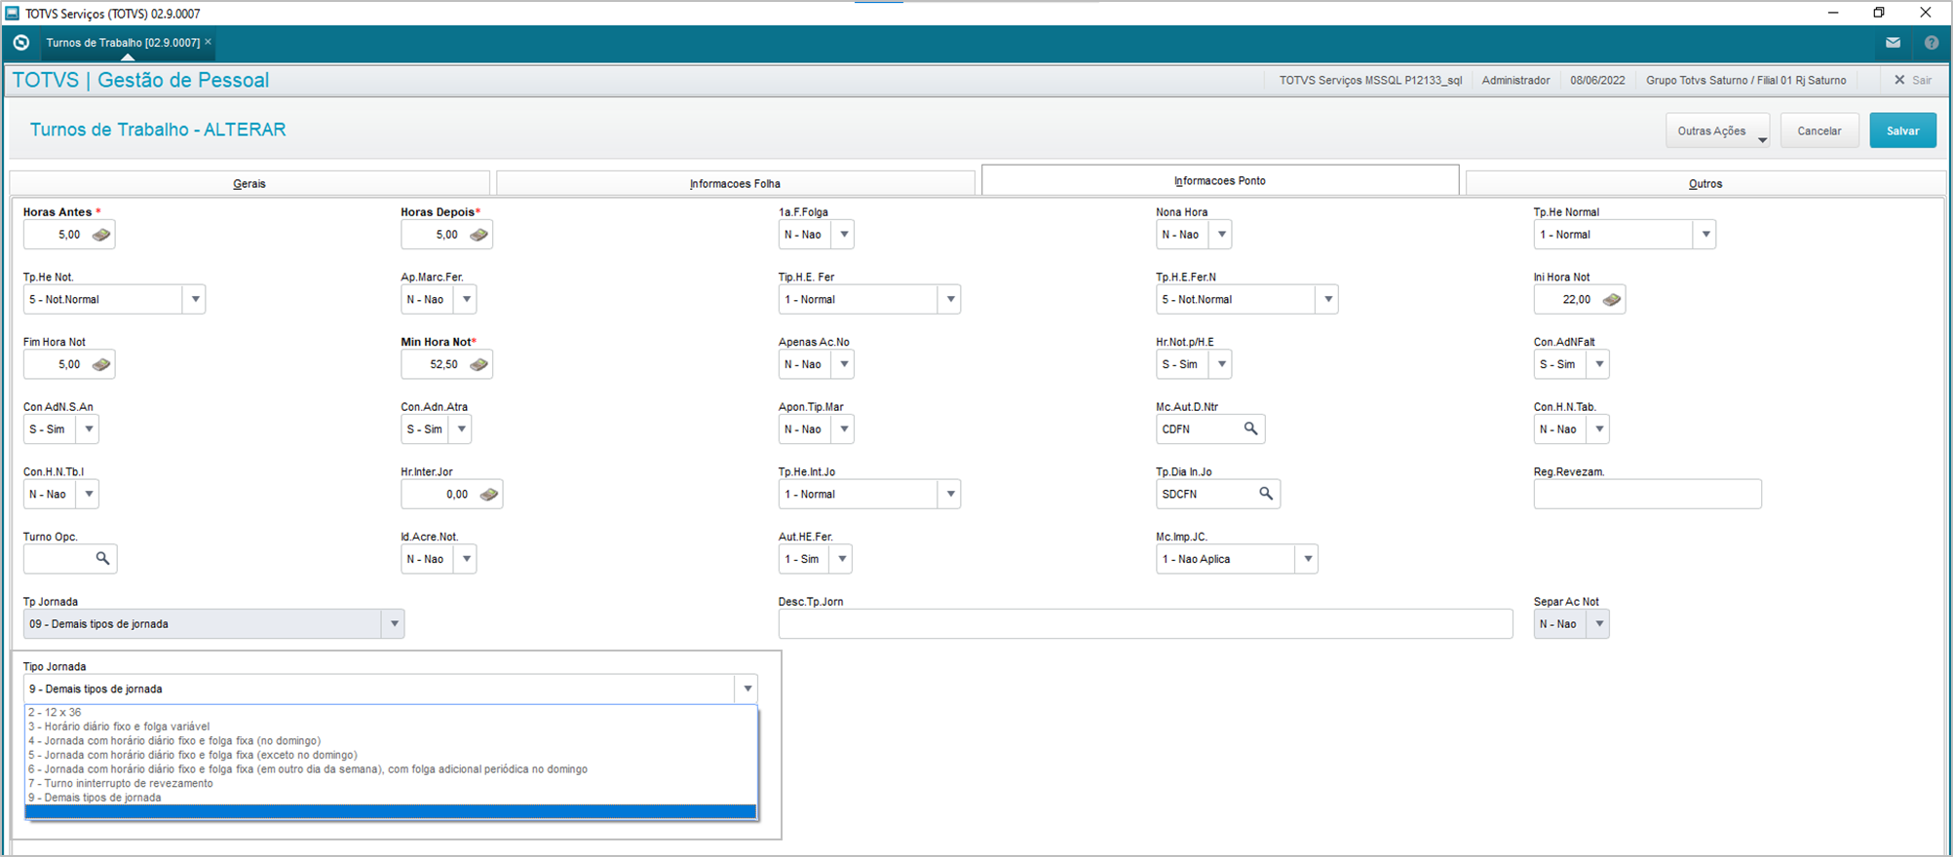The width and height of the screenshot is (1953, 857).
Task: Expand the Tp.He.Int.Jo dropdown
Action: click(950, 495)
